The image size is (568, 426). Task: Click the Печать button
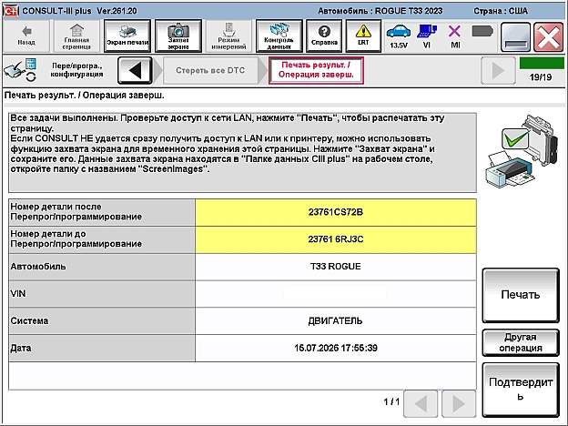(521, 295)
